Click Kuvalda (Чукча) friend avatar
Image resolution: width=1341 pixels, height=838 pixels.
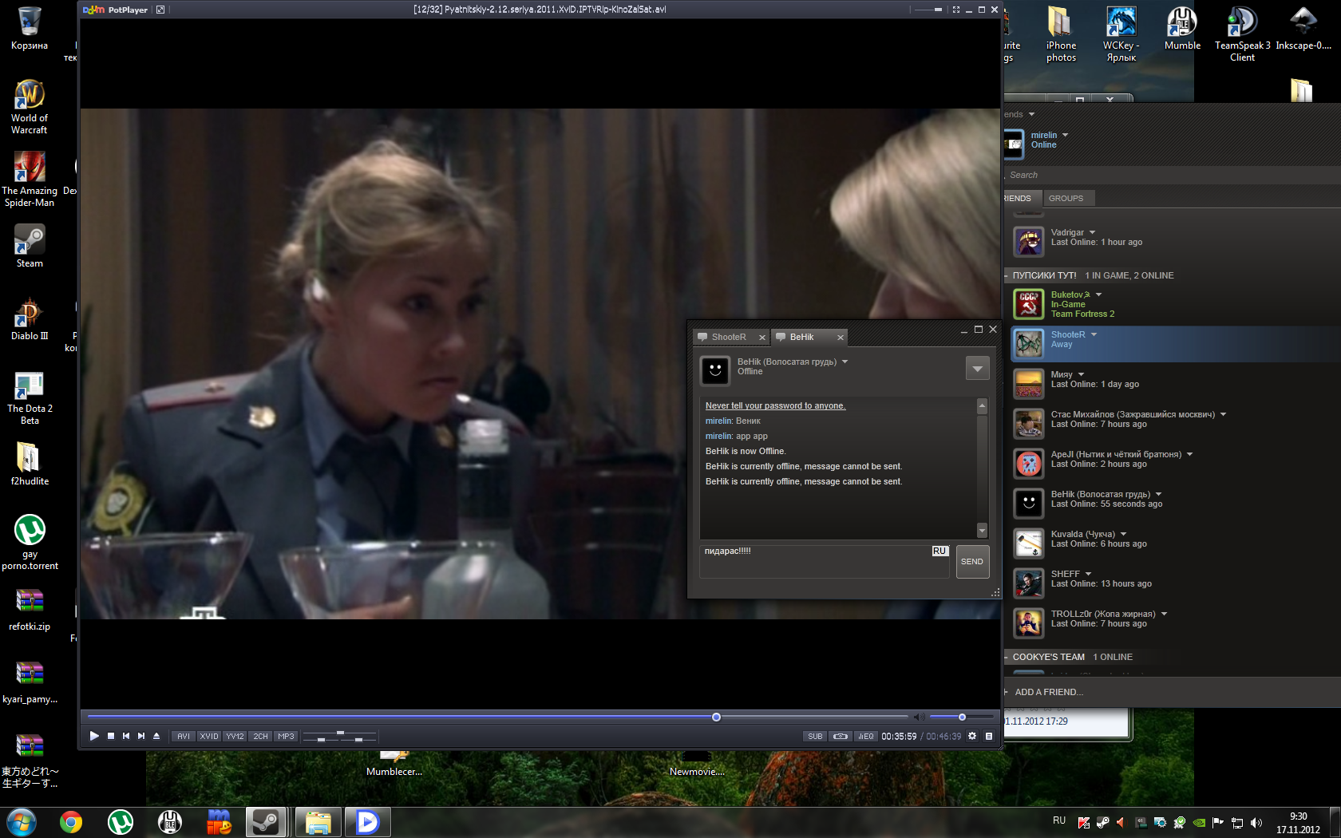click(x=1028, y=544)
